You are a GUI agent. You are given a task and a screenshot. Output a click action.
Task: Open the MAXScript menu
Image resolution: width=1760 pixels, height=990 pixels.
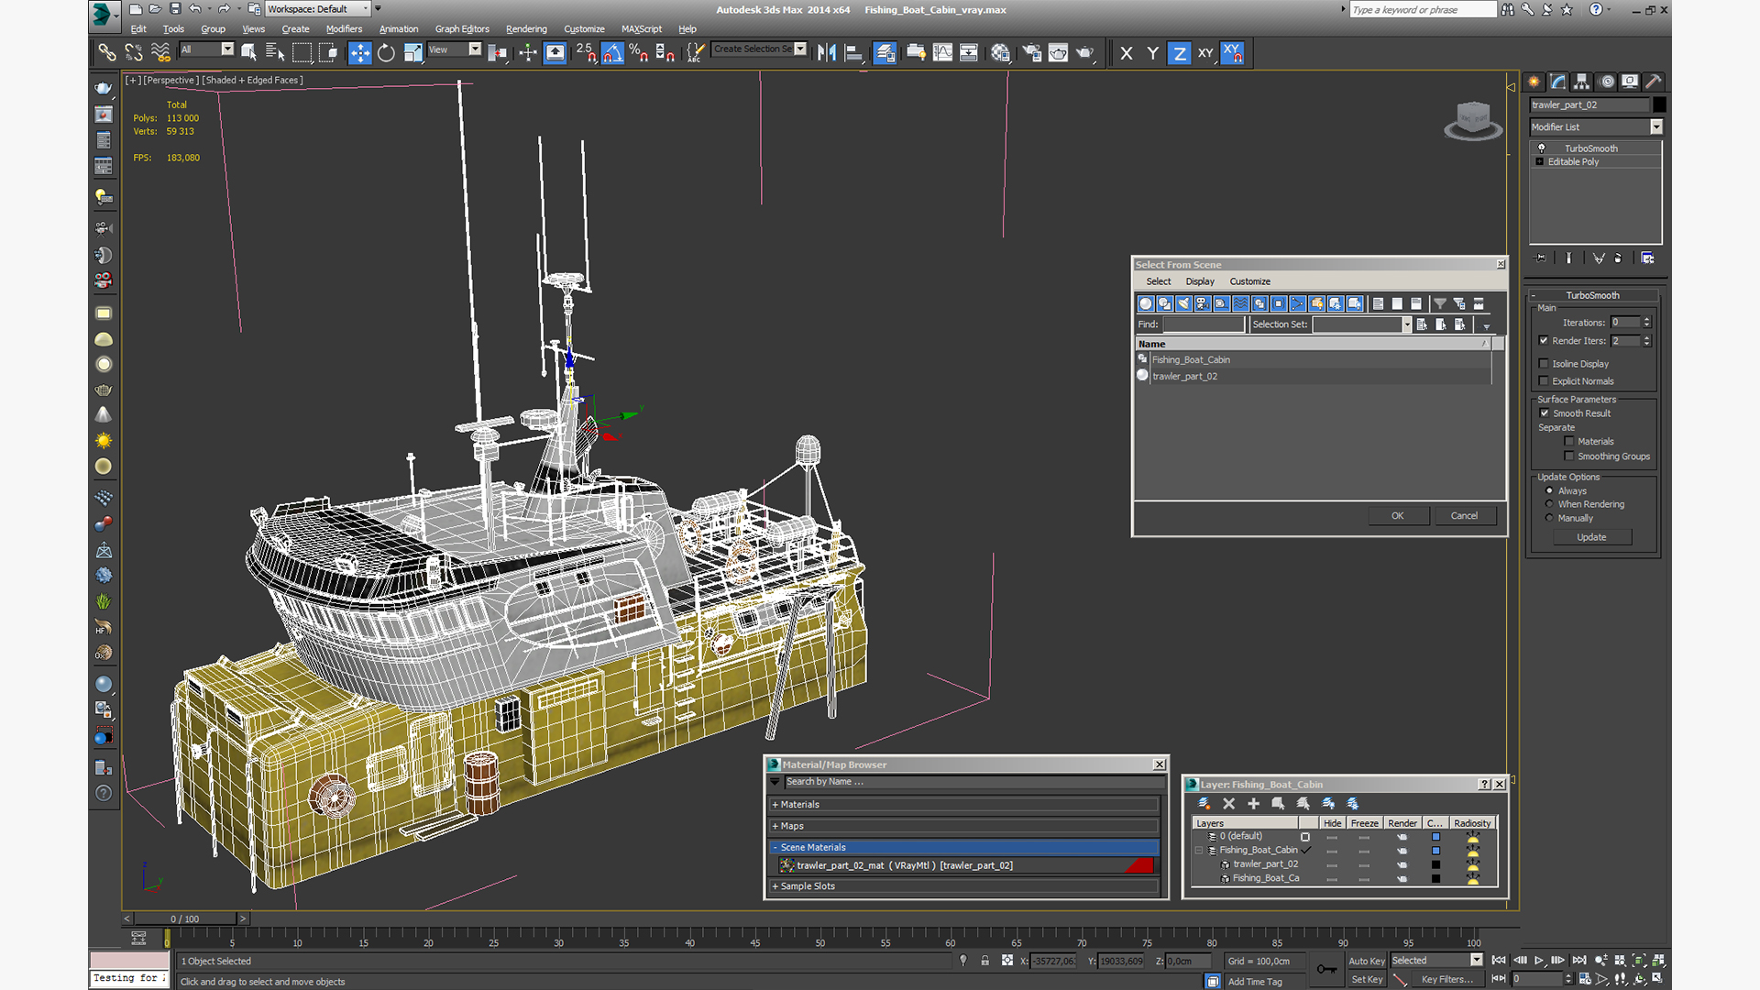pyautogui.click(x=642, y=28)
